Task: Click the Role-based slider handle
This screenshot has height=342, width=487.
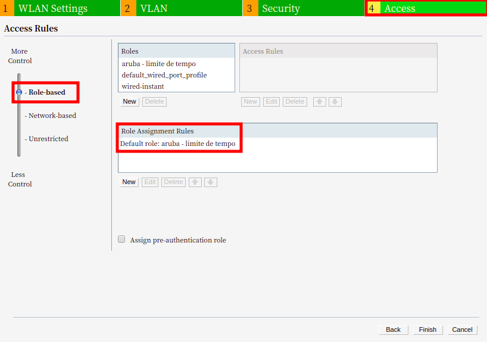Action: (x=19, y=92)
